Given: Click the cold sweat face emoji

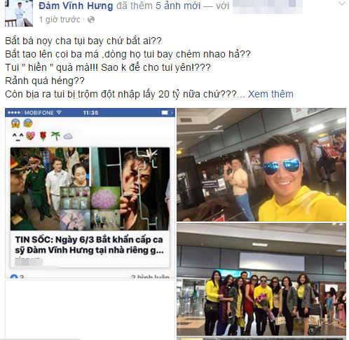Looking at the screenshot, I should (28, 123).
